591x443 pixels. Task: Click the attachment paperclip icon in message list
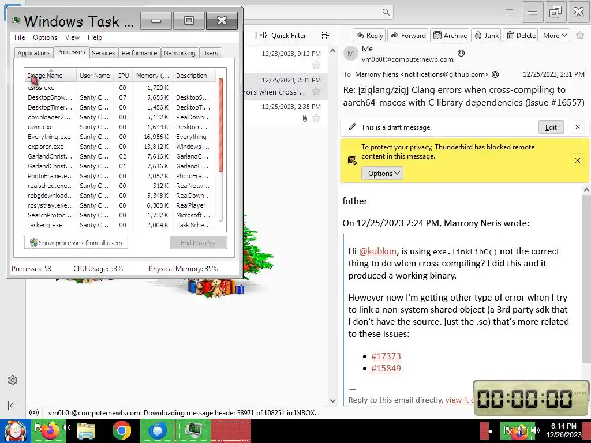coord(305,118)
